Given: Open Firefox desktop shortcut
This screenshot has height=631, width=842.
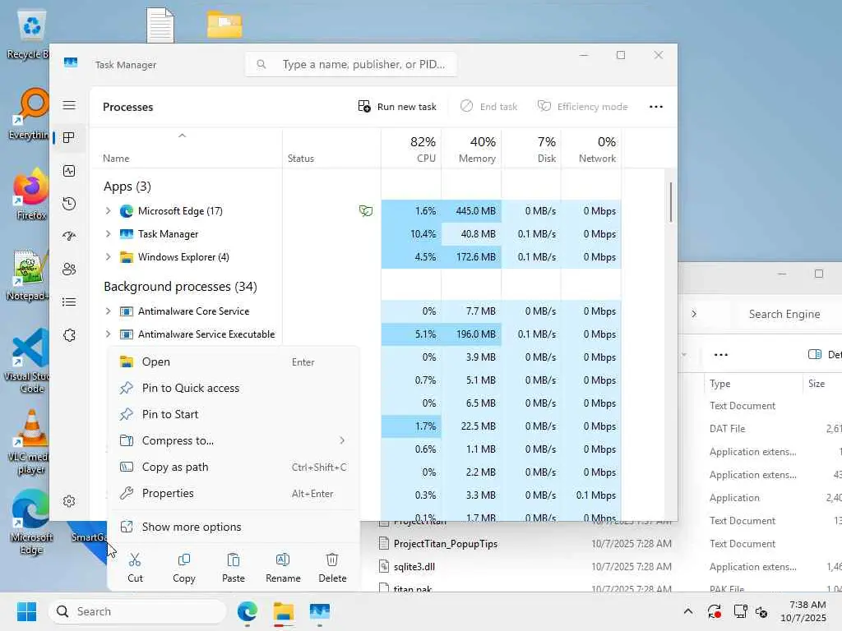Looking at the screenshot, I should [x=31, y=194].
